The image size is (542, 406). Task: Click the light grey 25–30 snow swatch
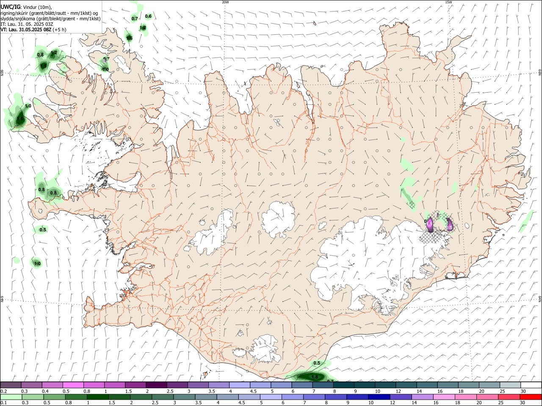coord(510,385)
